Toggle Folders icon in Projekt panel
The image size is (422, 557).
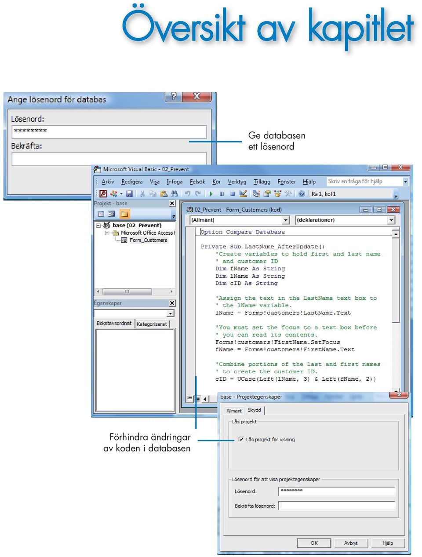(124, 214)
